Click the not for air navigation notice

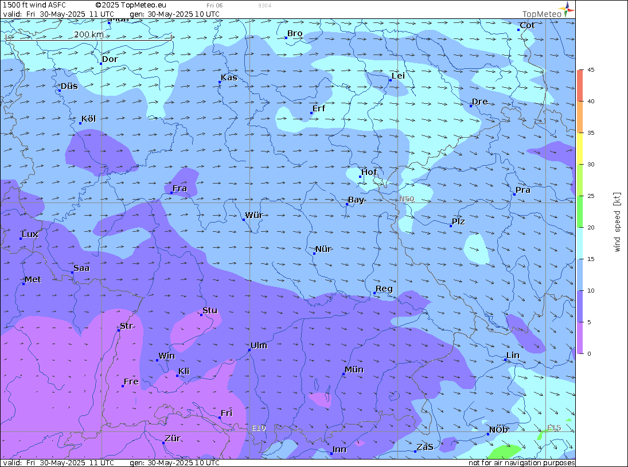pyautogui.click(x=521, y=462)
